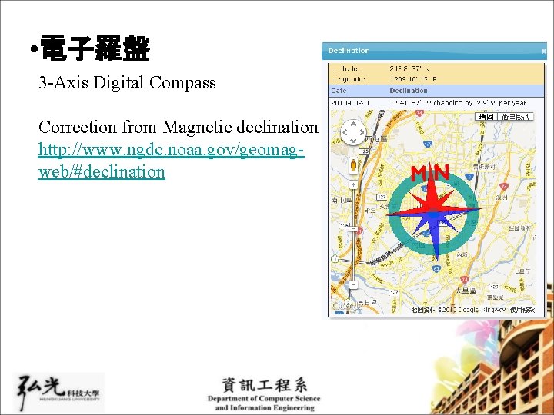Zoom in with the map plus button
Image resolution: width=554 pixels, height=415 pixels.
click(353, 184)
